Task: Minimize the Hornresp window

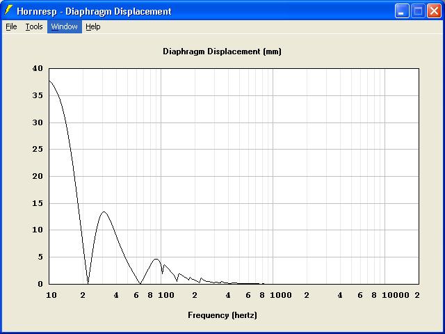Action: [x=402, y=11]
